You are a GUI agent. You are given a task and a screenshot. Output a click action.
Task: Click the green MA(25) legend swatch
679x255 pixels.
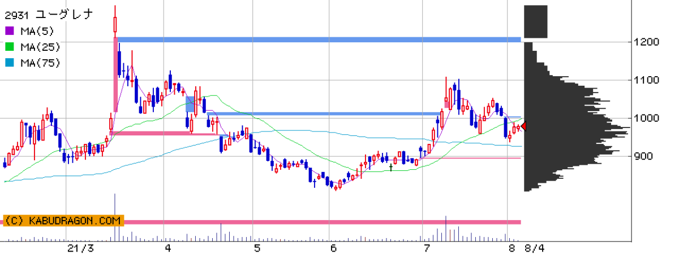pyautogui.click(x=9, y=46)
